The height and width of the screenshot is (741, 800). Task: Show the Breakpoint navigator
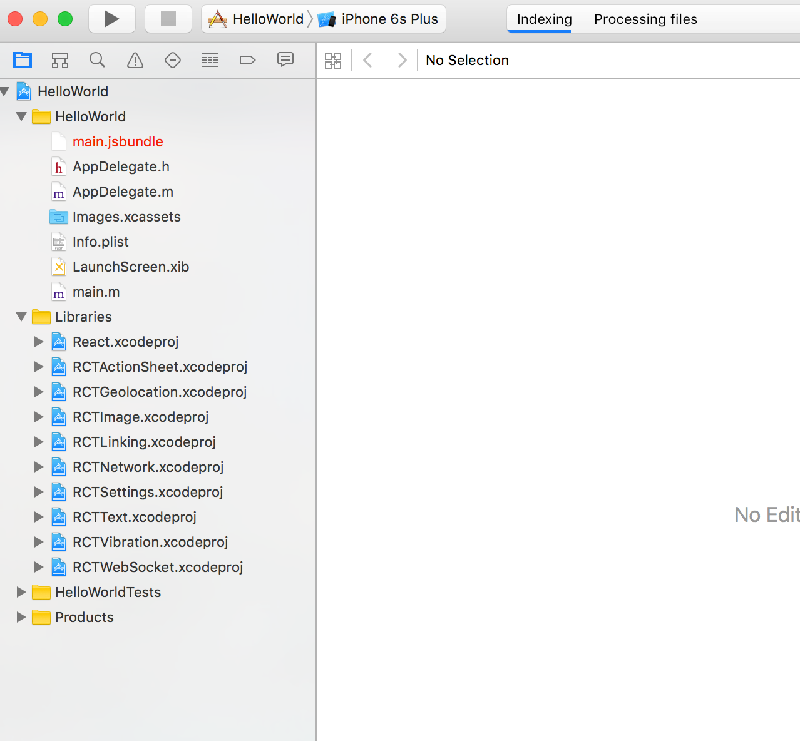[248, 60]
